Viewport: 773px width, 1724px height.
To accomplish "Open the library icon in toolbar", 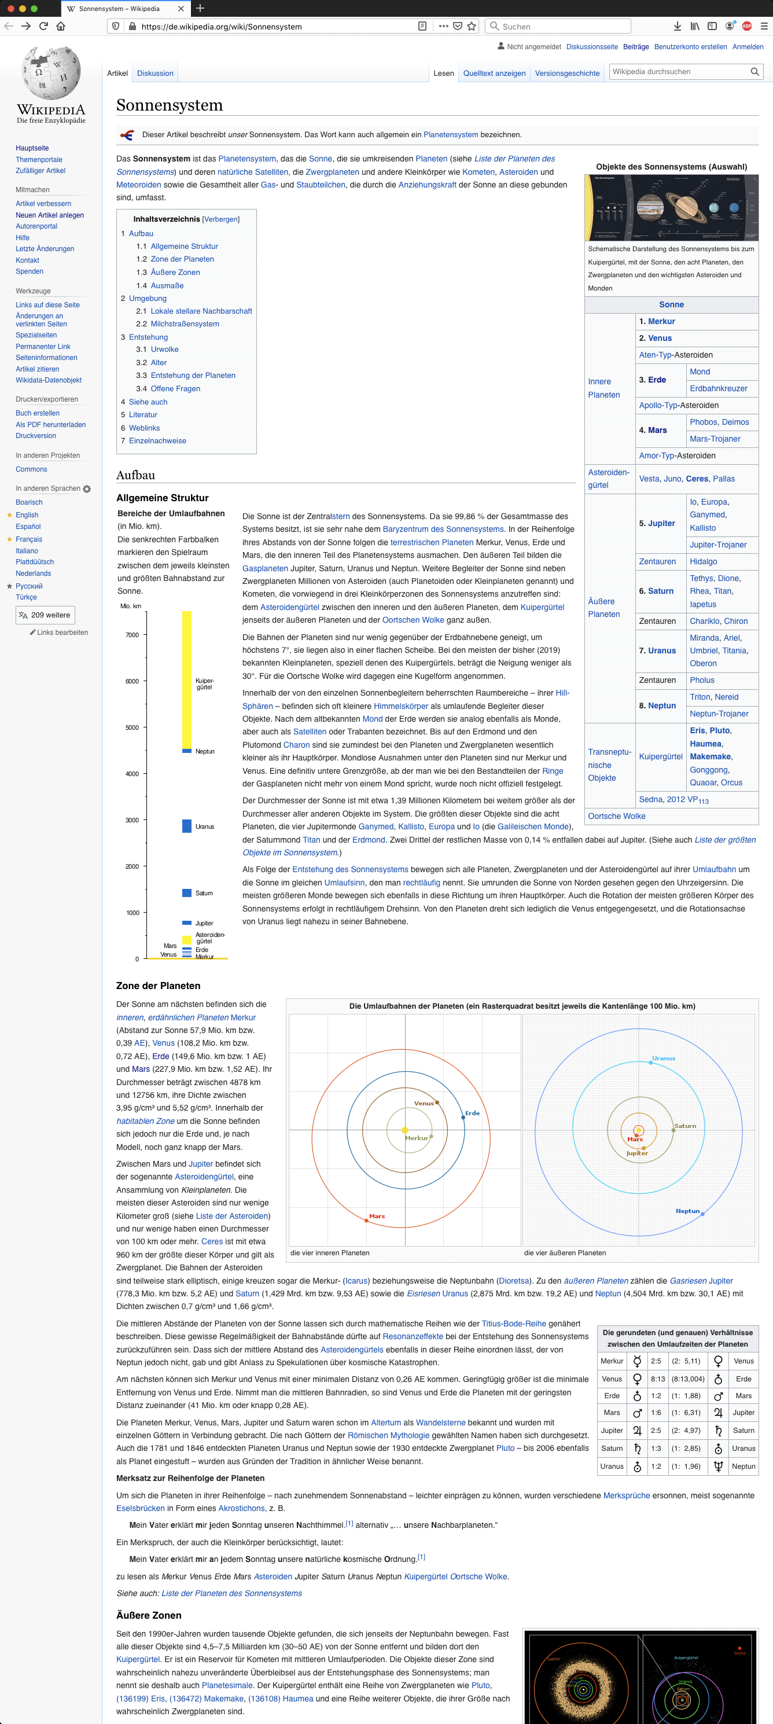I will click(x=695, y=26).
